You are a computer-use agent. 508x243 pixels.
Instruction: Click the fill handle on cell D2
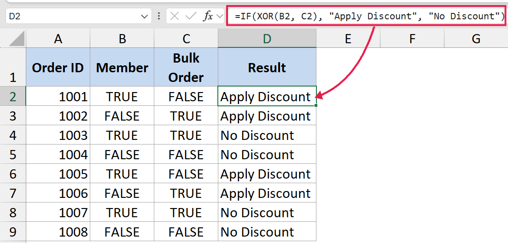[x=316, y=105]
